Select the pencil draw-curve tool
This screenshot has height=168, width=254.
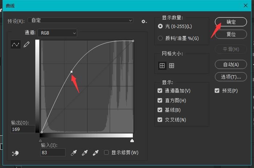27,44
